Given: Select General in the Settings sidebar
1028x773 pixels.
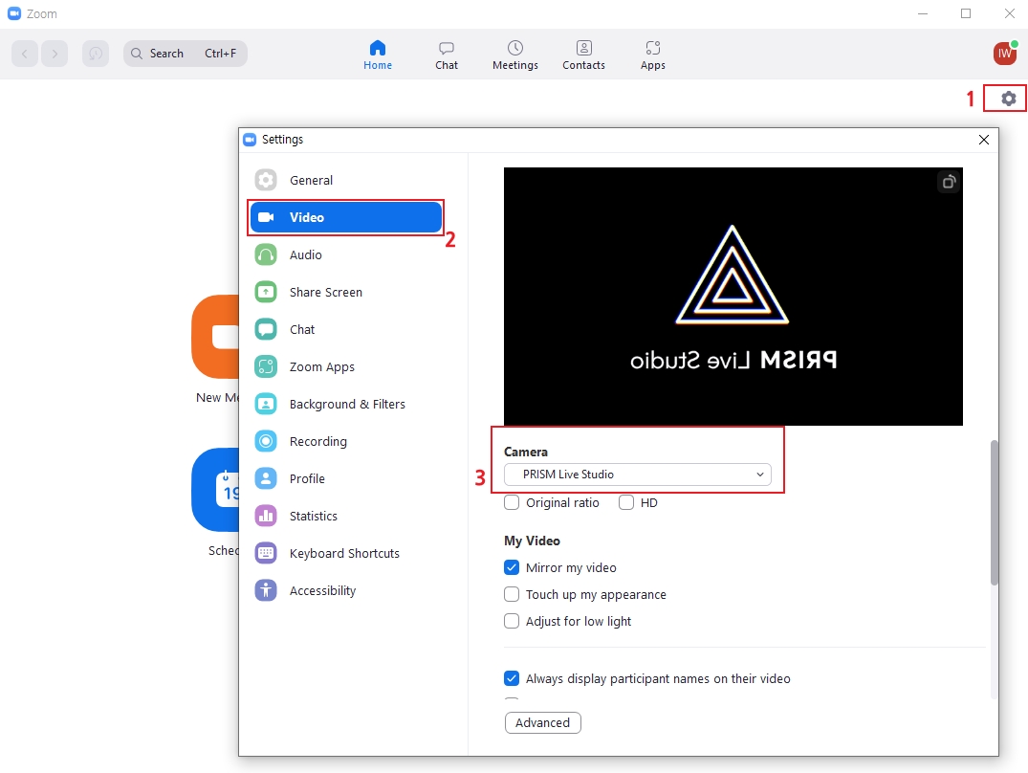Looking at the screenshot, I should click(345, 180).
